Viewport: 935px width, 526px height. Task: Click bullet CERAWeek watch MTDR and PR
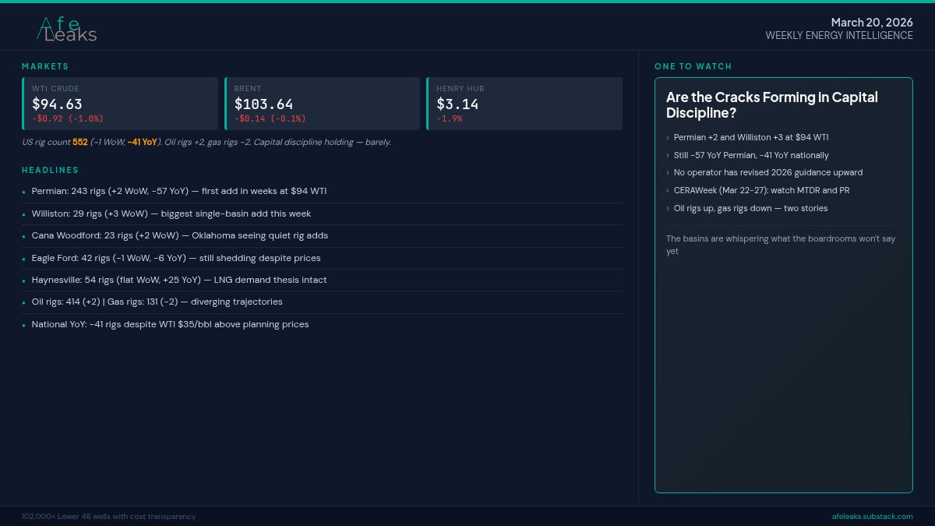762,190
